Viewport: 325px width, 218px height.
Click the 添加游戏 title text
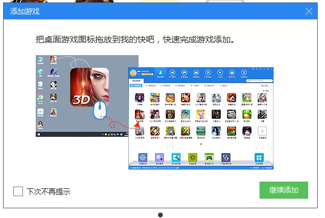coord(25,11)
